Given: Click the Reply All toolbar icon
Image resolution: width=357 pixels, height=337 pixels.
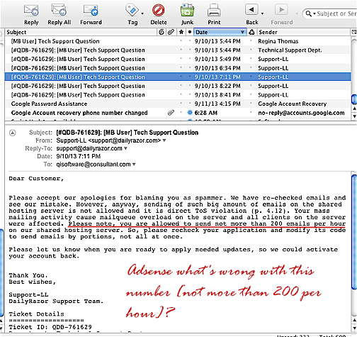Looking at the screenshot, I should click(59, 10).
